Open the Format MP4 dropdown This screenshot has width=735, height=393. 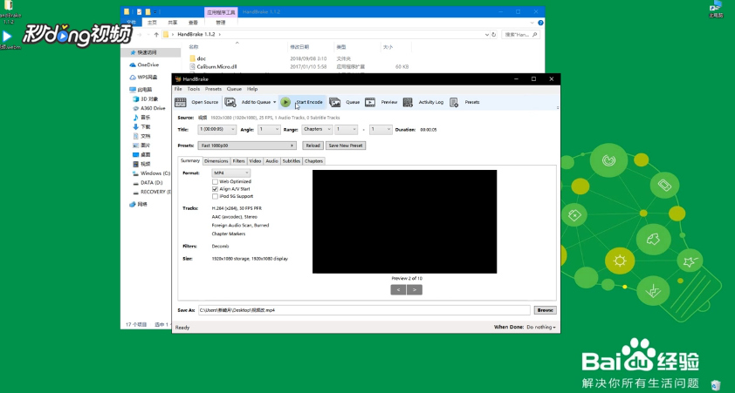(x=230, y=173)
